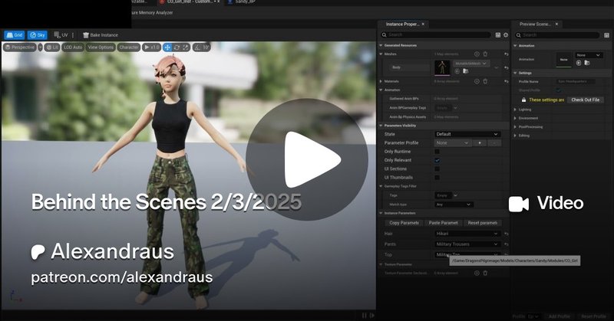Open Preview Scene Animation asset dropdown
This screenshot has height=321, width=614.
coord(589,55)
